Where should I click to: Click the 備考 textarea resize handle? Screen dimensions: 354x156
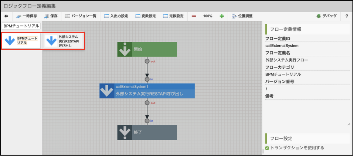[348, 124]
